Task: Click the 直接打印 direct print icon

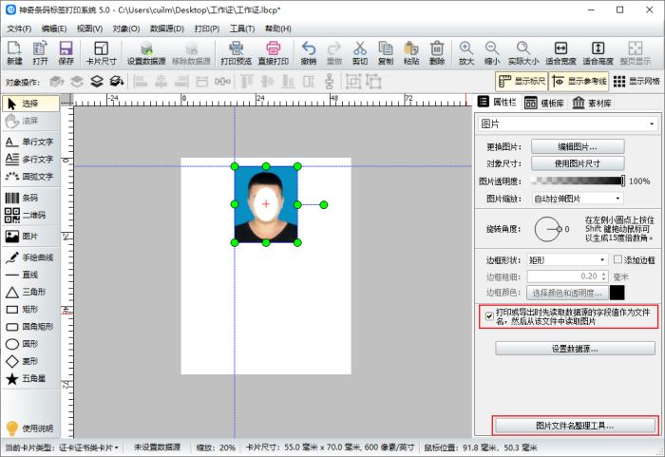Action: (x=273, y=51)
